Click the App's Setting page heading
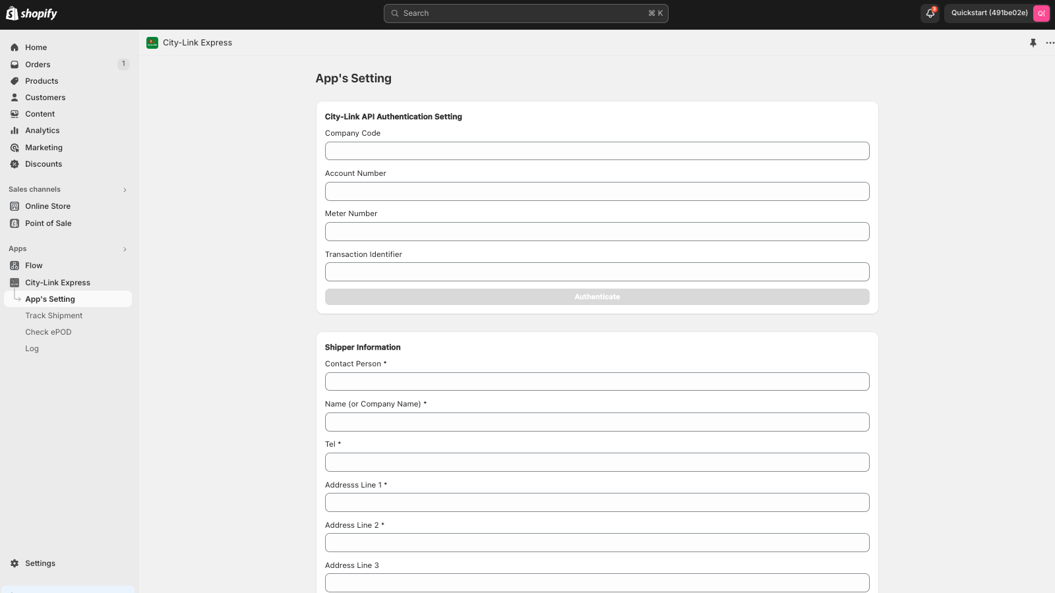 click(353, 78)
